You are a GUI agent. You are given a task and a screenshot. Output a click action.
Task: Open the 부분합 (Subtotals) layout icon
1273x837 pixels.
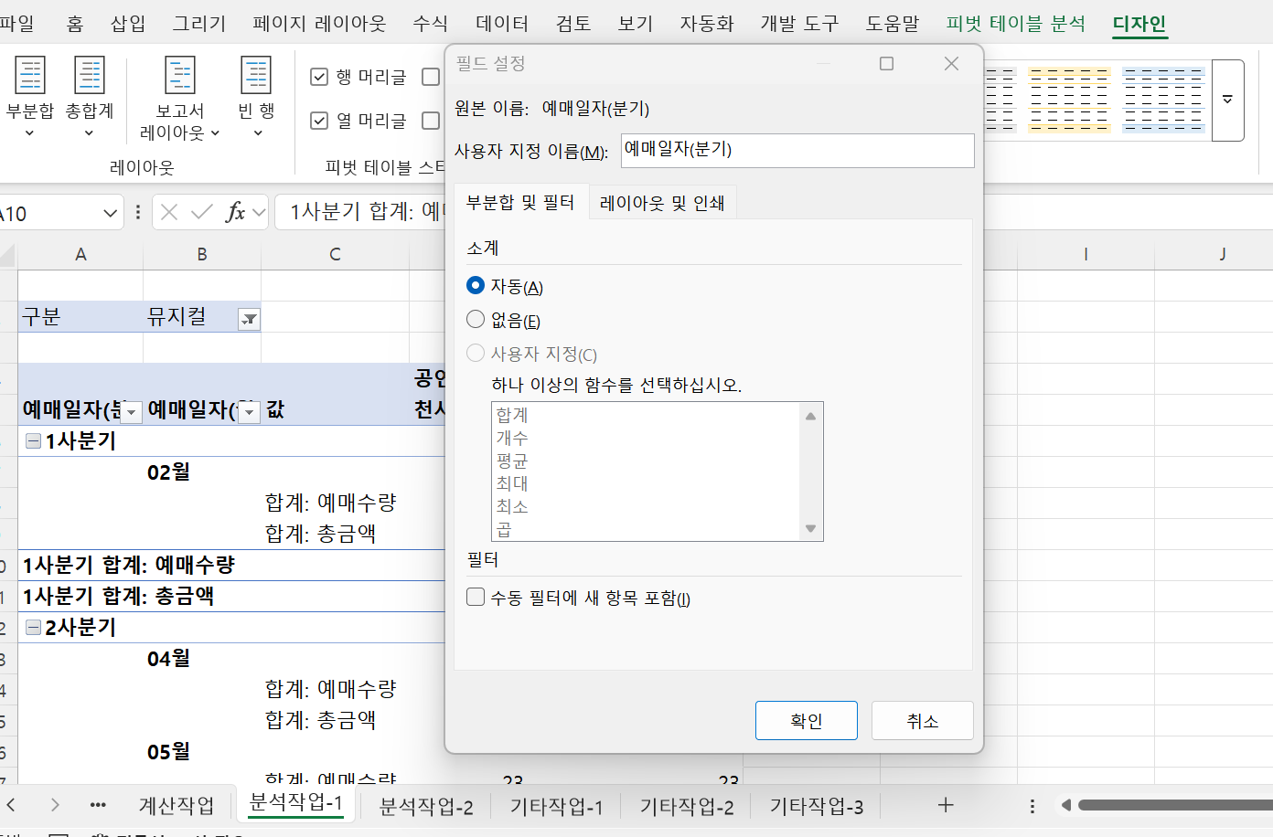(30, 77)
